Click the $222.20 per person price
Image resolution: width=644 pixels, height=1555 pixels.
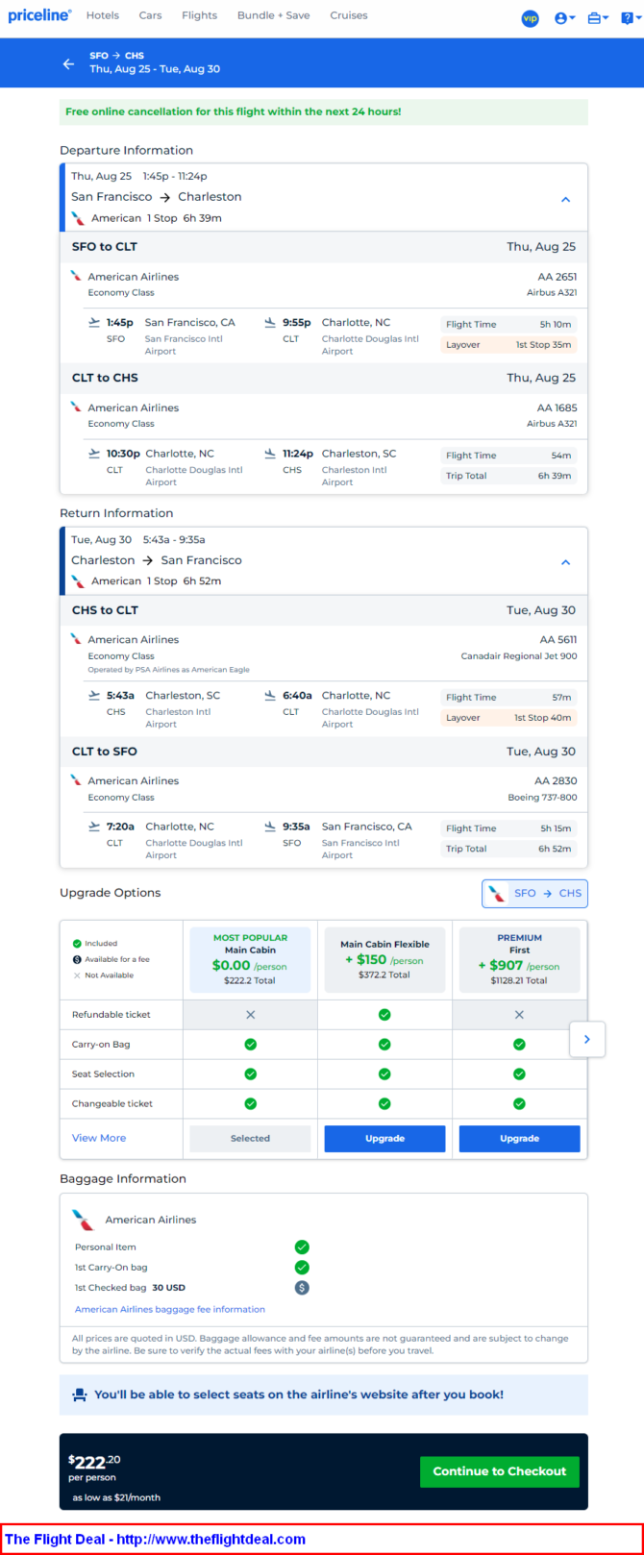(94, 1462)
